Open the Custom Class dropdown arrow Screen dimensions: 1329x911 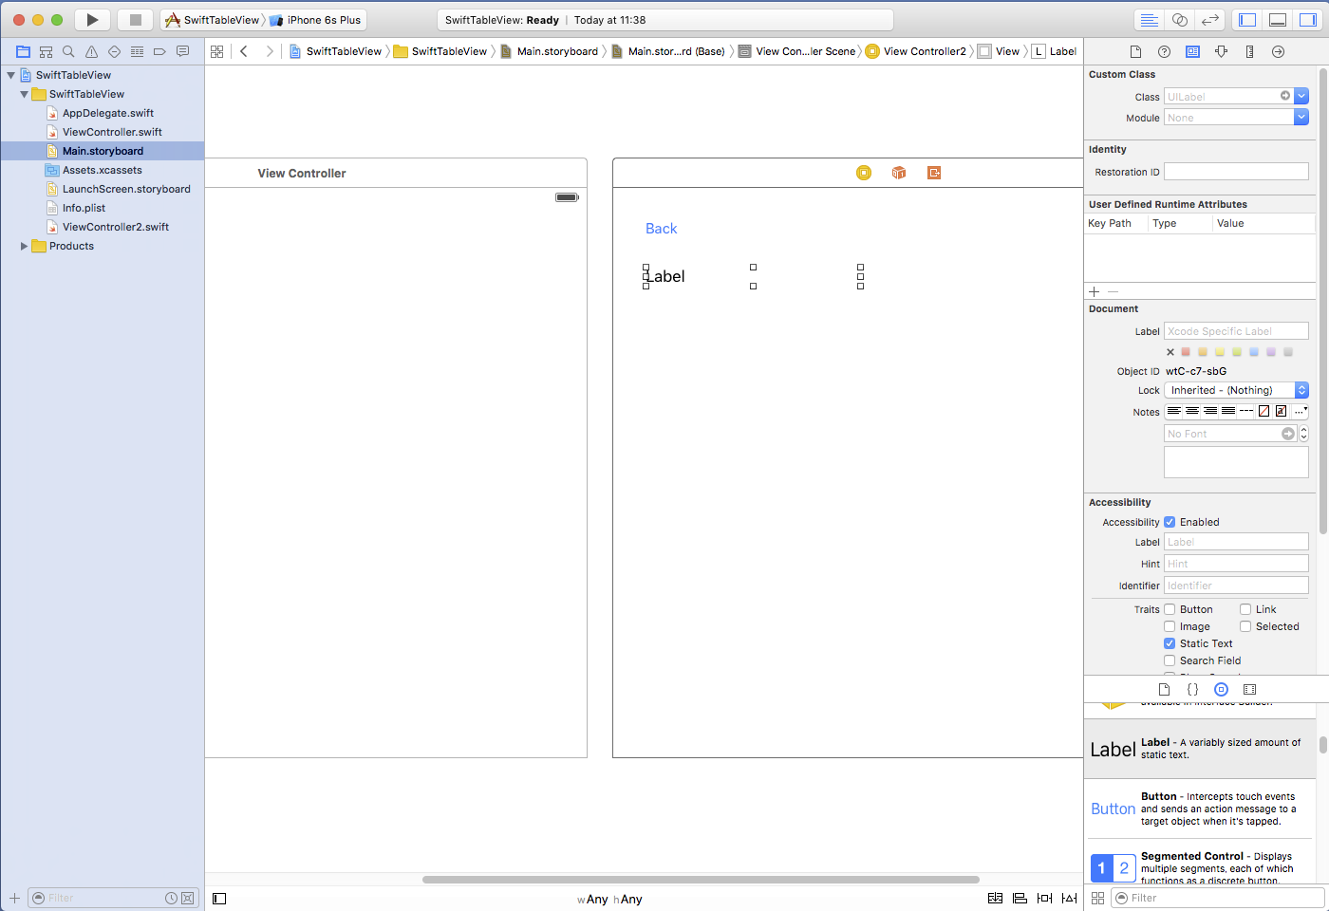pyautogui.click(x=1301, y=96)
